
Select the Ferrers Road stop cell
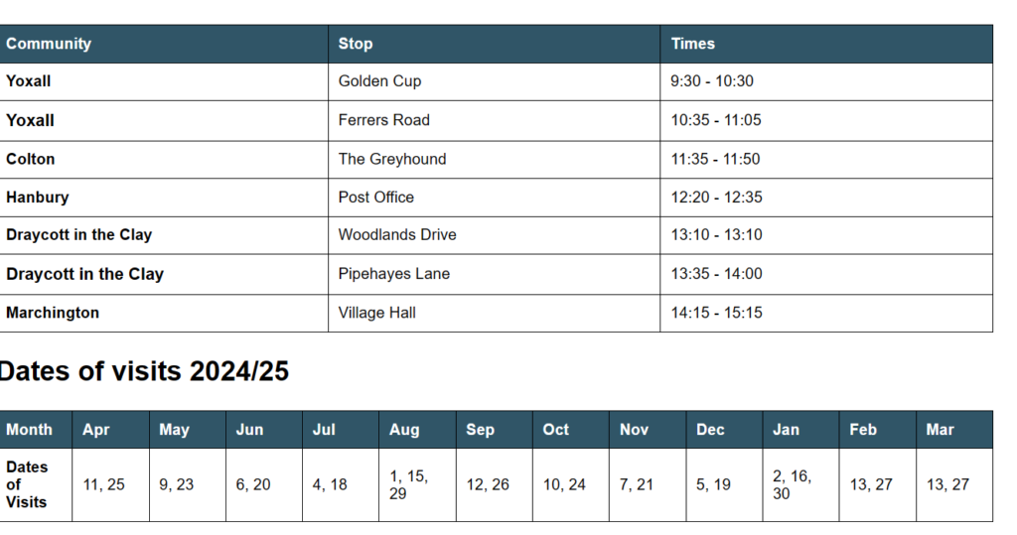pyautogui.click(x=495, y=121)
